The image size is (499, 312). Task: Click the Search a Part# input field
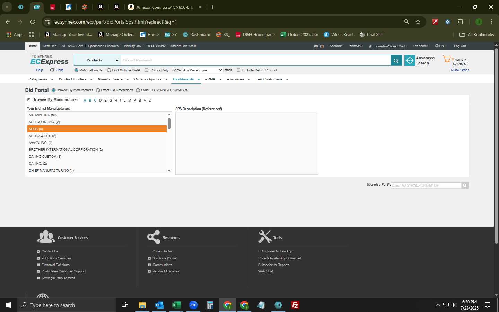point(426,185)
